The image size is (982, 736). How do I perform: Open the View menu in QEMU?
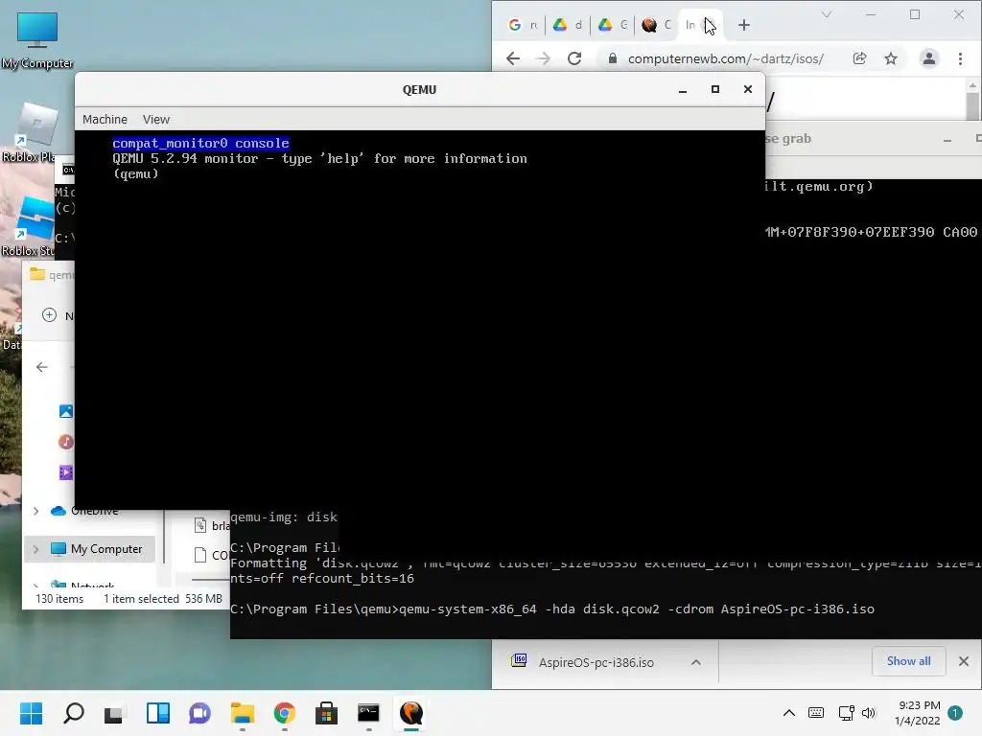[x=156, y=119]
